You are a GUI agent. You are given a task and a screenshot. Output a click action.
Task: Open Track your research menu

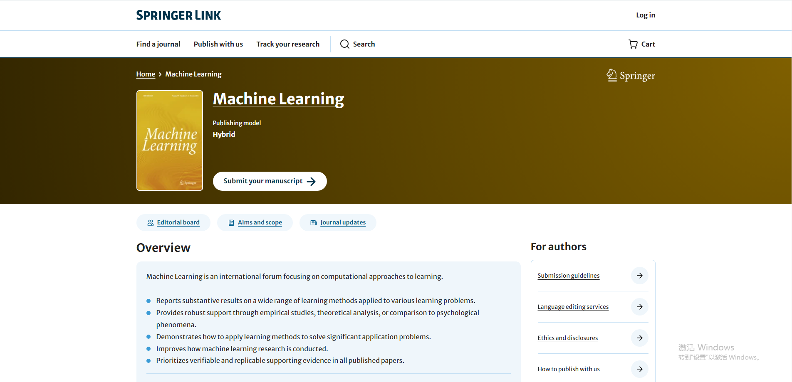pos(288,44)
